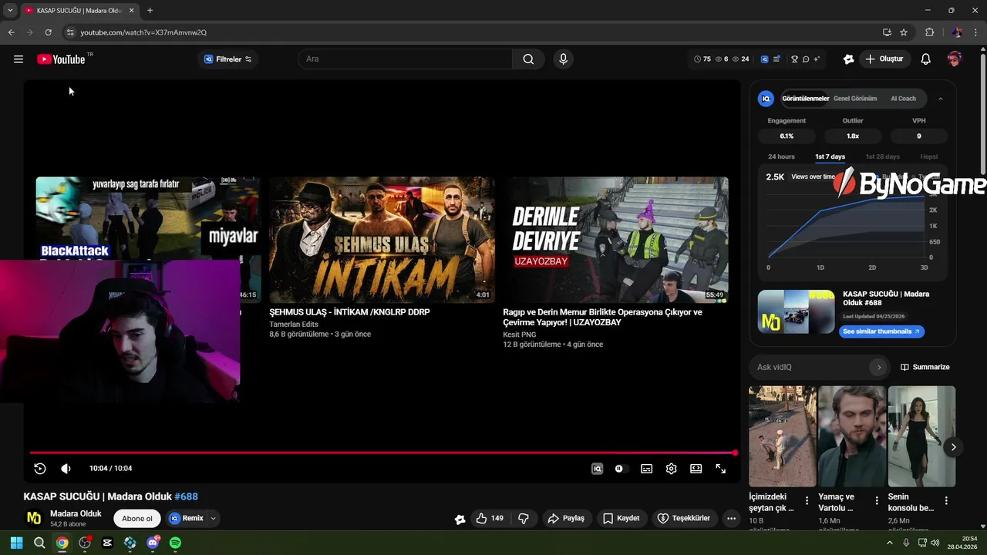Focus the Ara search field
Screen dimensions: 987x555
[x=406, y=59]
